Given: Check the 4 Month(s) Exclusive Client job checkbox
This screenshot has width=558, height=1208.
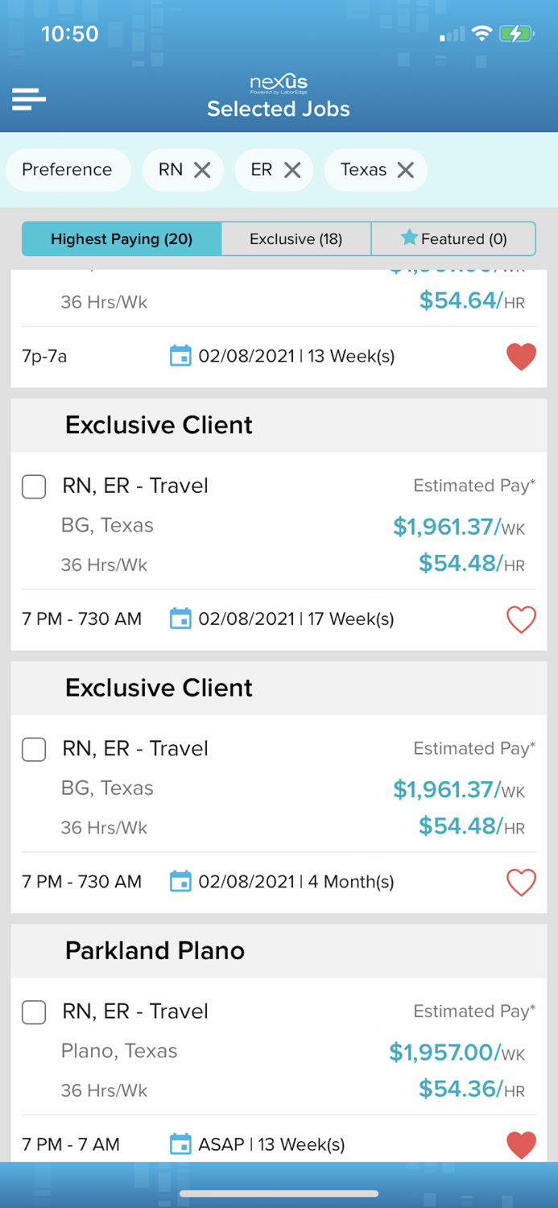Looking at the screenshot, I should (34, 749).
